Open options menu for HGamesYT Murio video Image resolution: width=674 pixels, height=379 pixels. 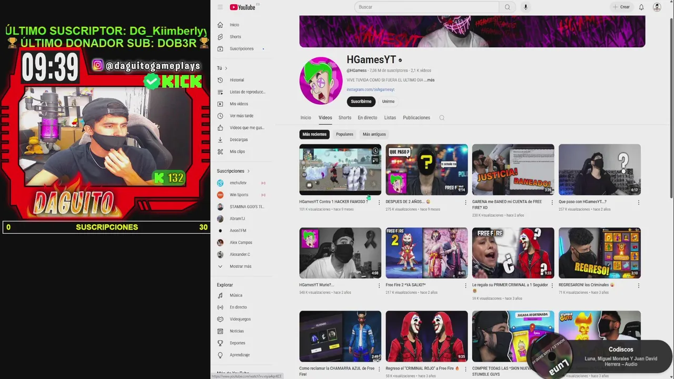[379, 285]
